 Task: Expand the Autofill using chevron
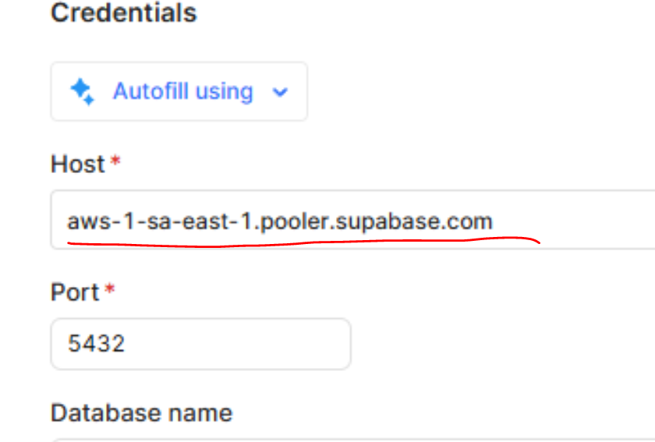280,93
